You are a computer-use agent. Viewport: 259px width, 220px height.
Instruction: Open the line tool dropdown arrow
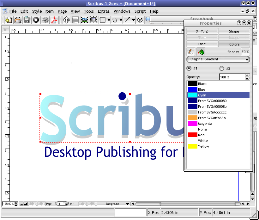(x=134, y=20)
